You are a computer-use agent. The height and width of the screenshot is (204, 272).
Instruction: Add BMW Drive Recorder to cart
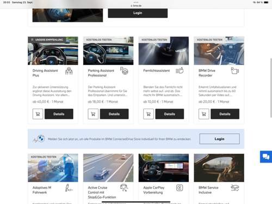[x=204, y=114]
